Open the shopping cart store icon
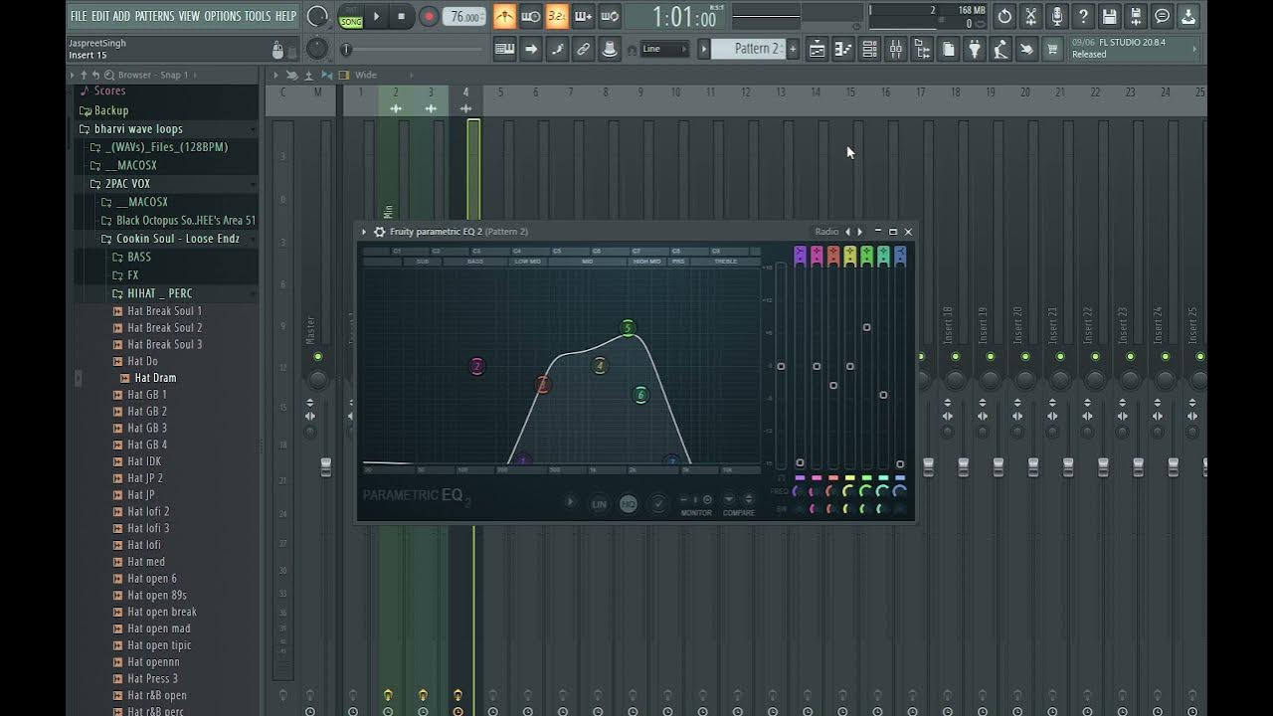1273x716 pixels. point(1052,49)
